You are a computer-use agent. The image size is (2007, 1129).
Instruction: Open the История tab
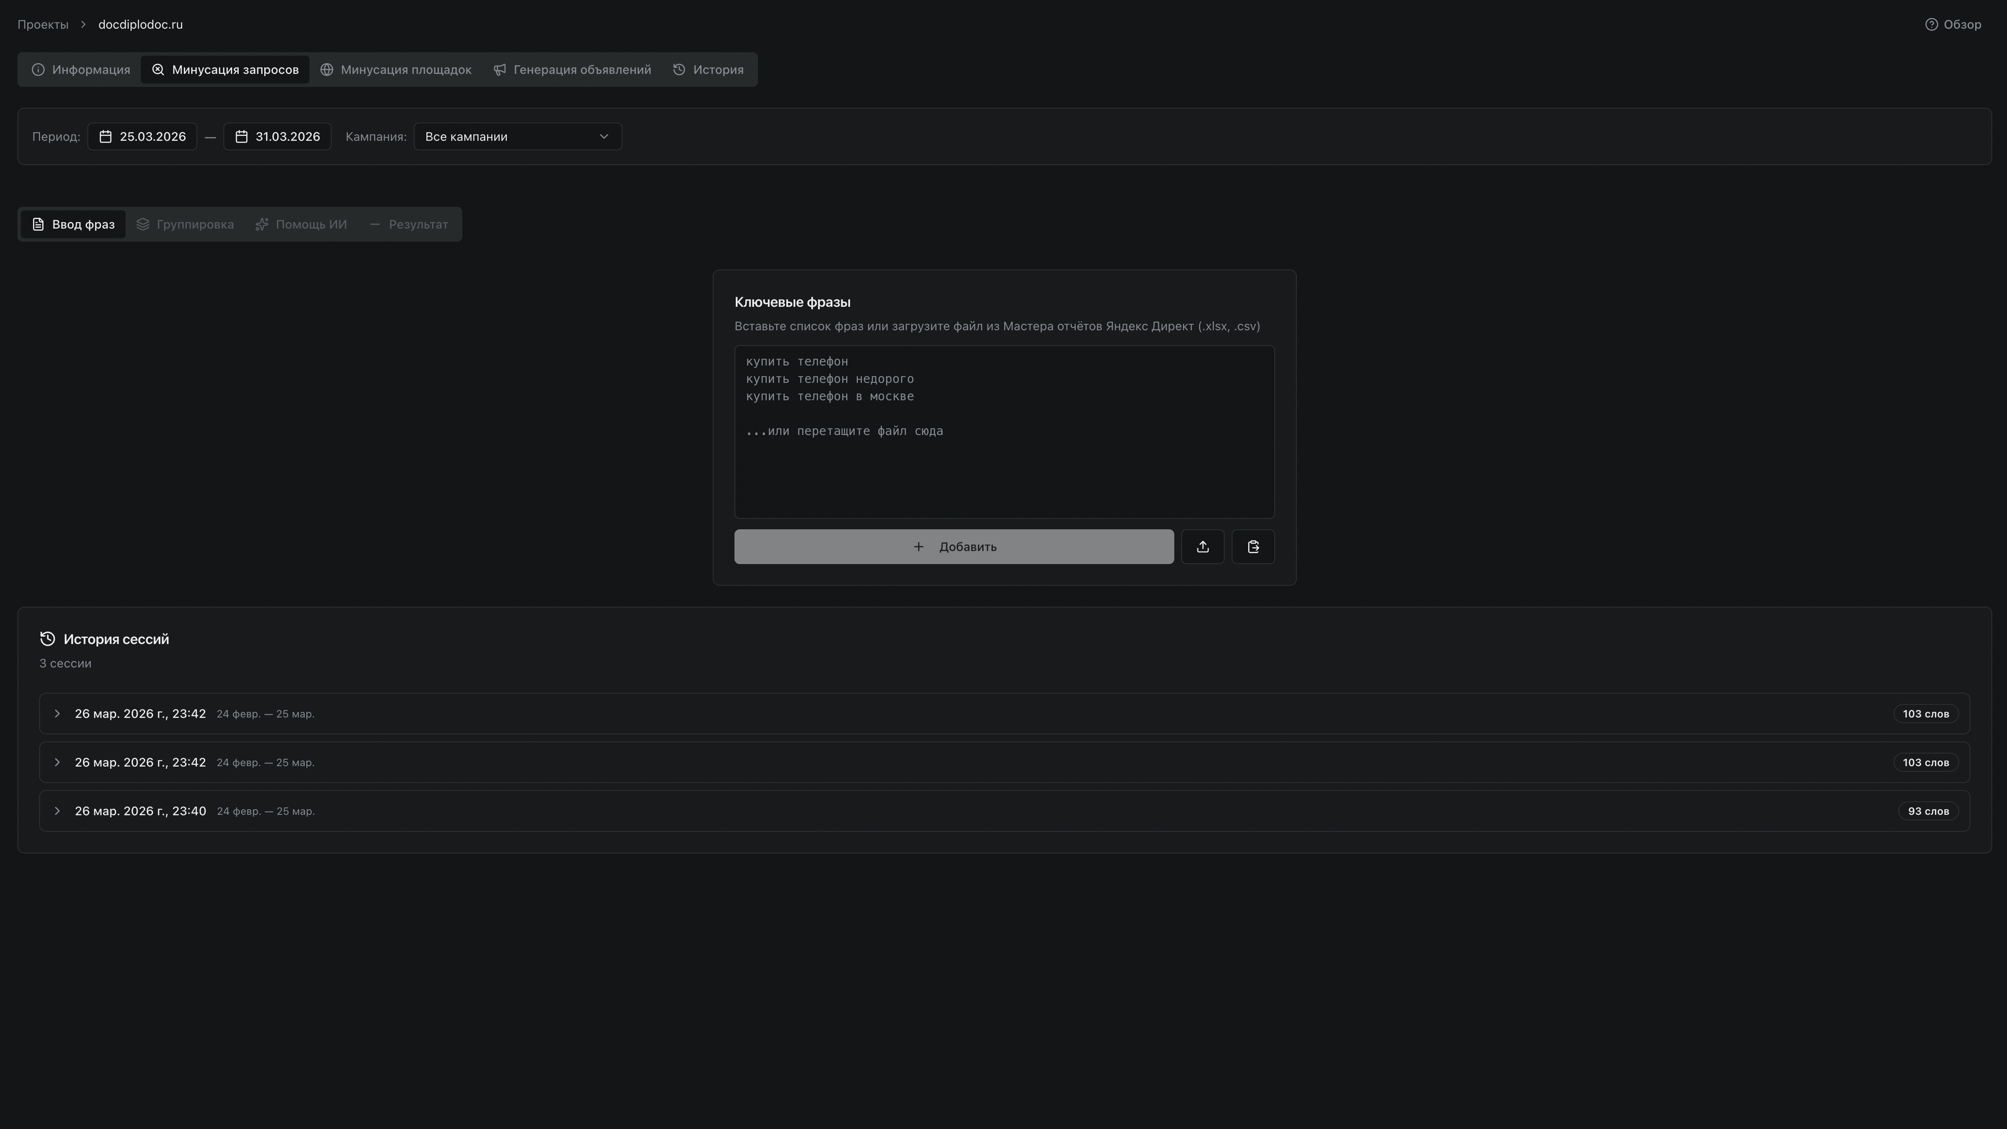708,70
